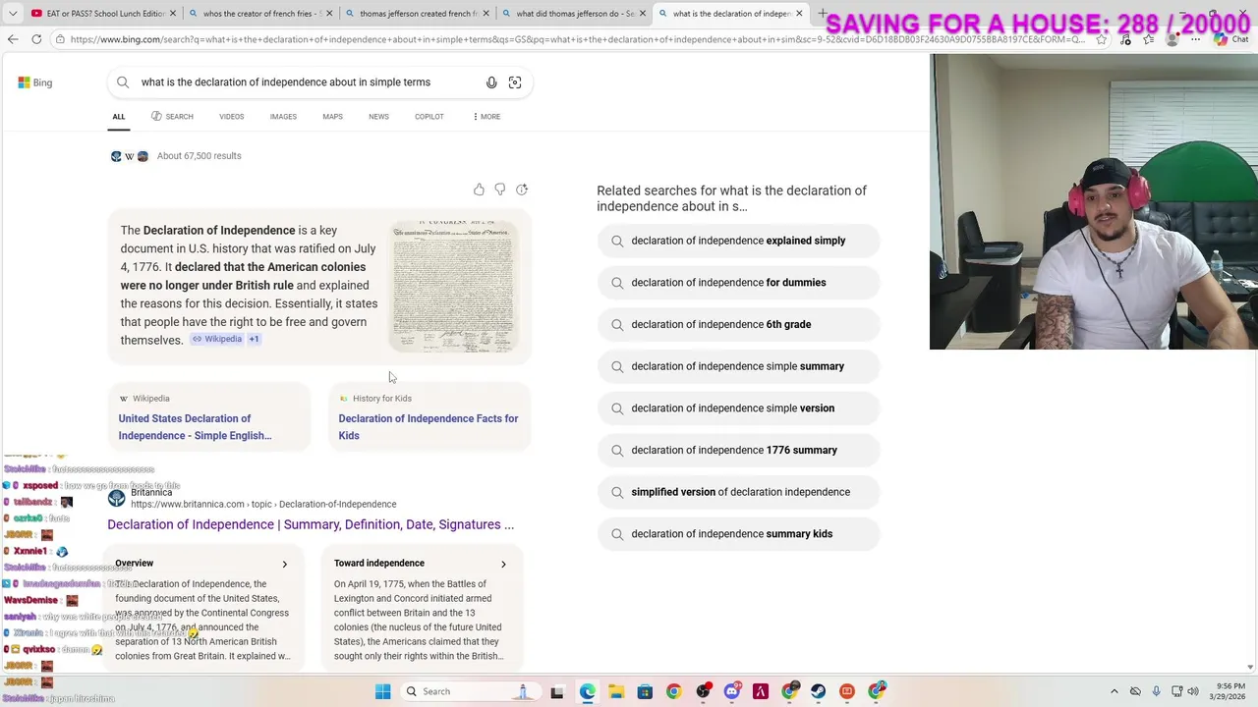Go back with the browser back arrow
Image resolution: width=1258 pixels, height=707 pixels.
coord(13,39)
